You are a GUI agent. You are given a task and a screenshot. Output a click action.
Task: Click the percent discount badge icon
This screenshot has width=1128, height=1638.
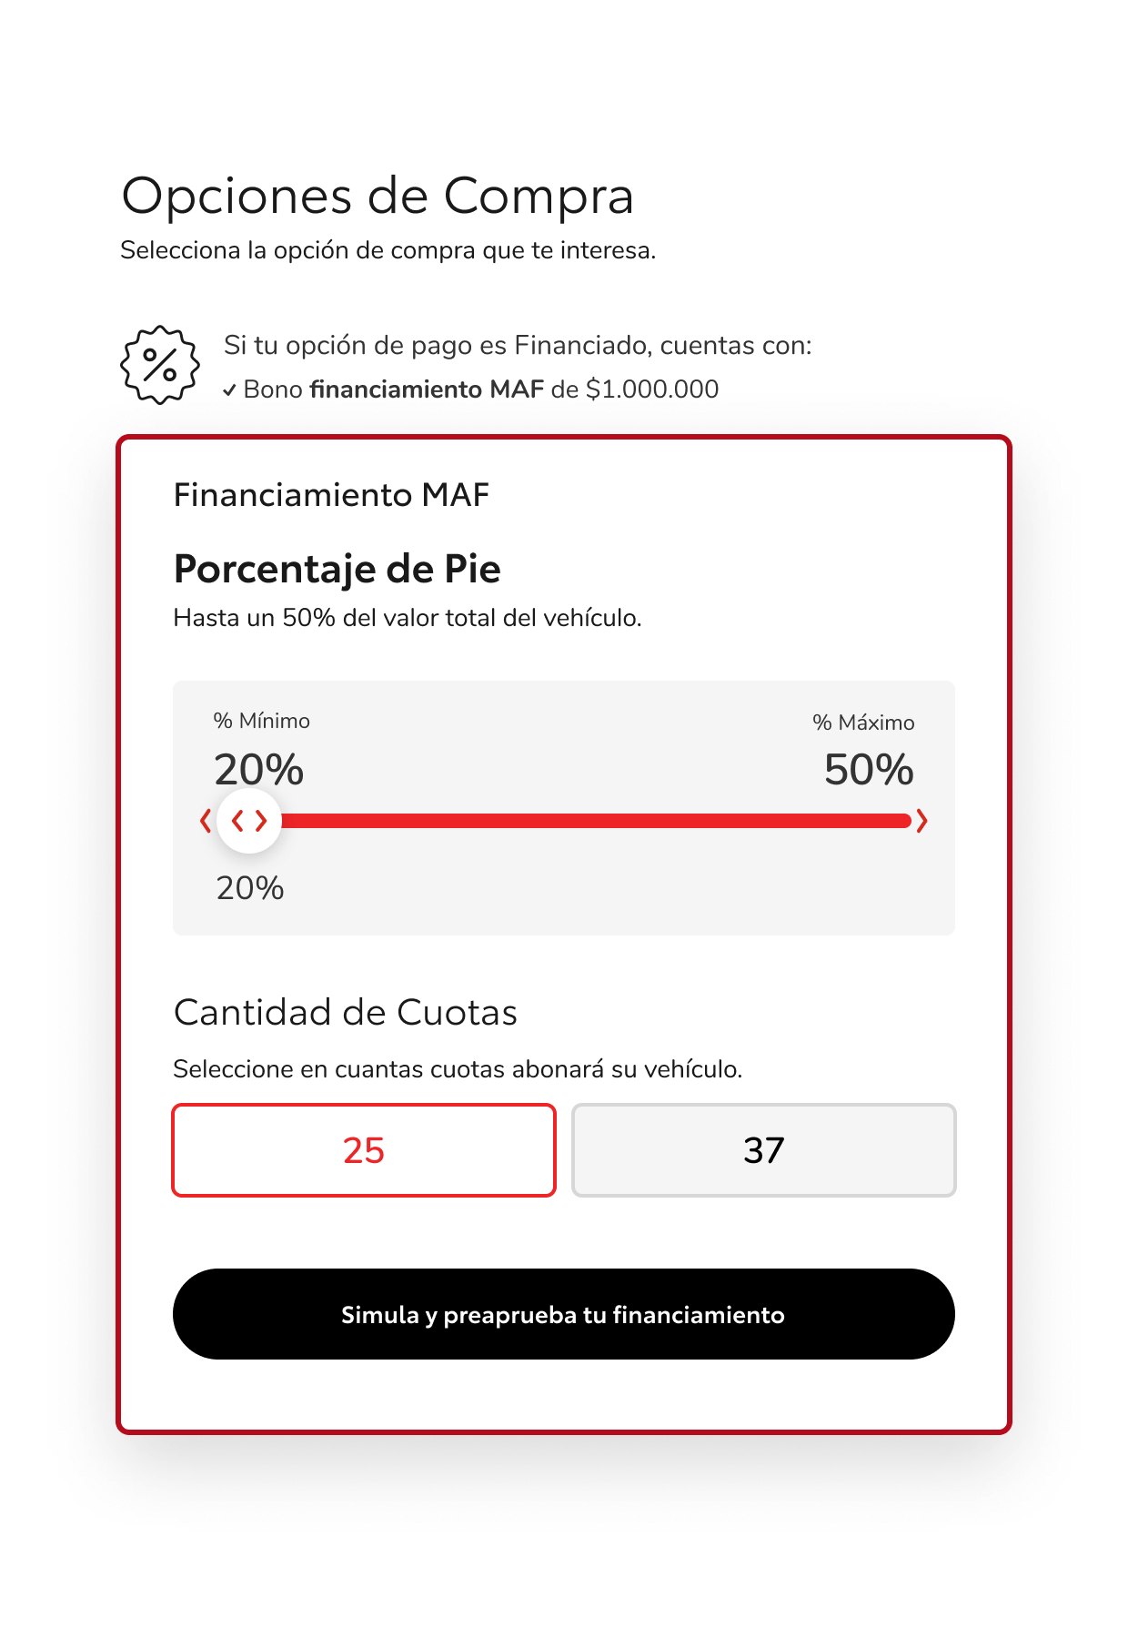pos(160,365)
